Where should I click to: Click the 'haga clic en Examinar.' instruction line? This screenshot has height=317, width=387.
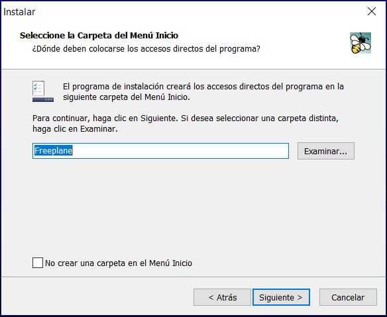[75, 129]
